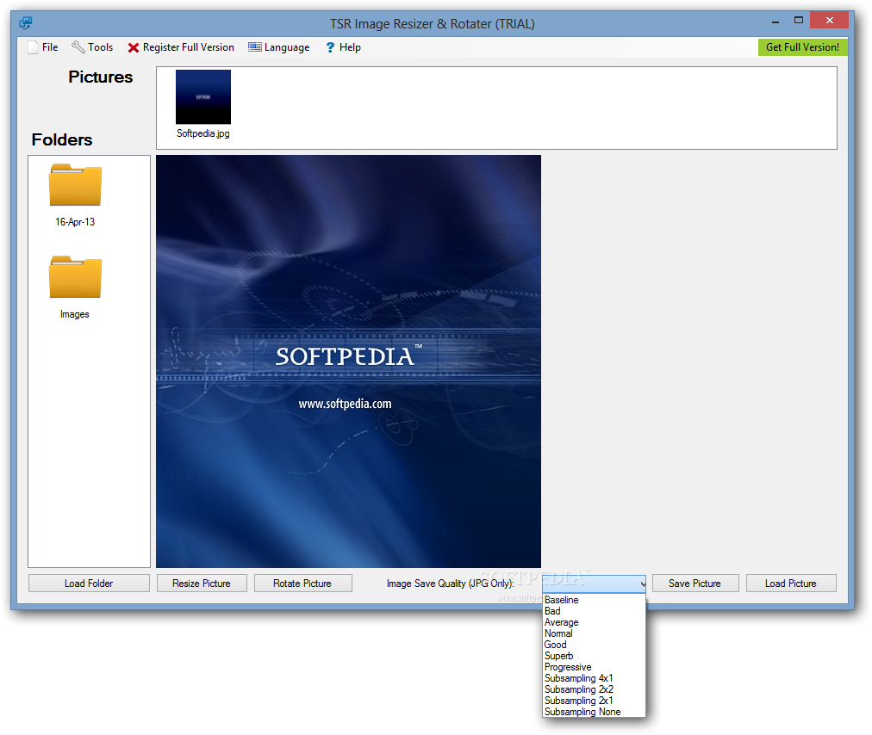The image size is (872, 735).
Task: Open the 16-Apr-13 folder icon
Action: pyautogui.click(x=75, y=185)
